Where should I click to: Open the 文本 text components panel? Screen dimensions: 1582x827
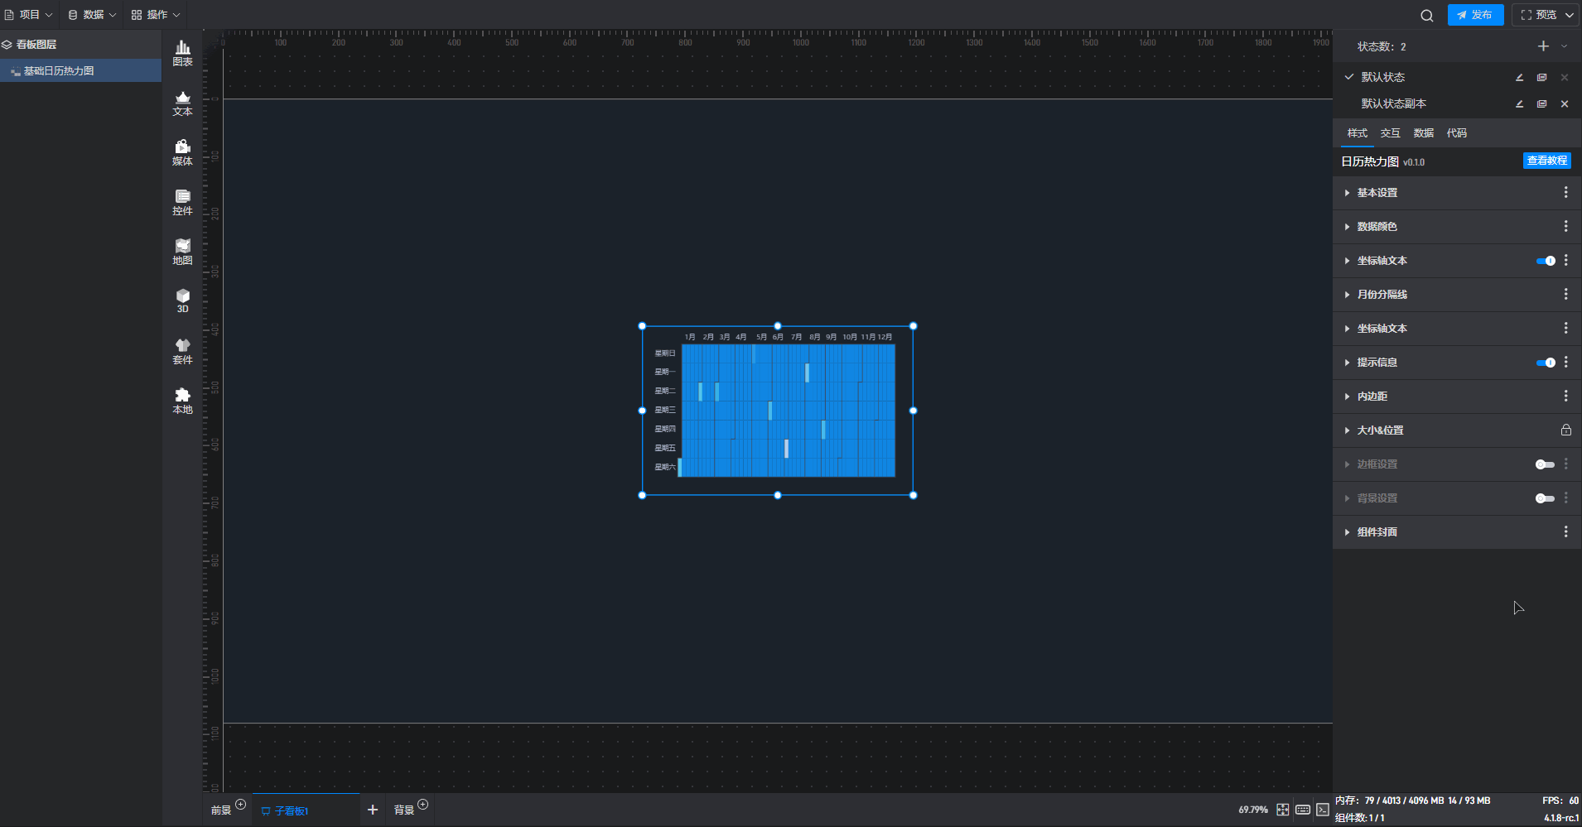pyautogui.click(x=183, y=103)
